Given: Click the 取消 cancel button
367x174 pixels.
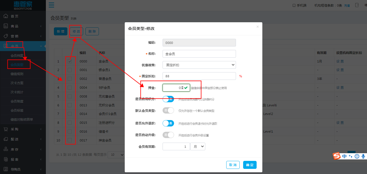Looking at the screenshot, I should (233, 165).
